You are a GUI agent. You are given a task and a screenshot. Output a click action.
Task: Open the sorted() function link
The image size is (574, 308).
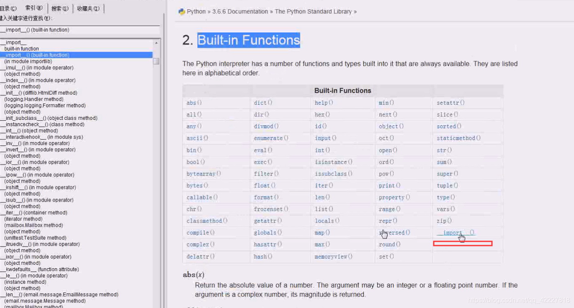click(x=449, y=126)
